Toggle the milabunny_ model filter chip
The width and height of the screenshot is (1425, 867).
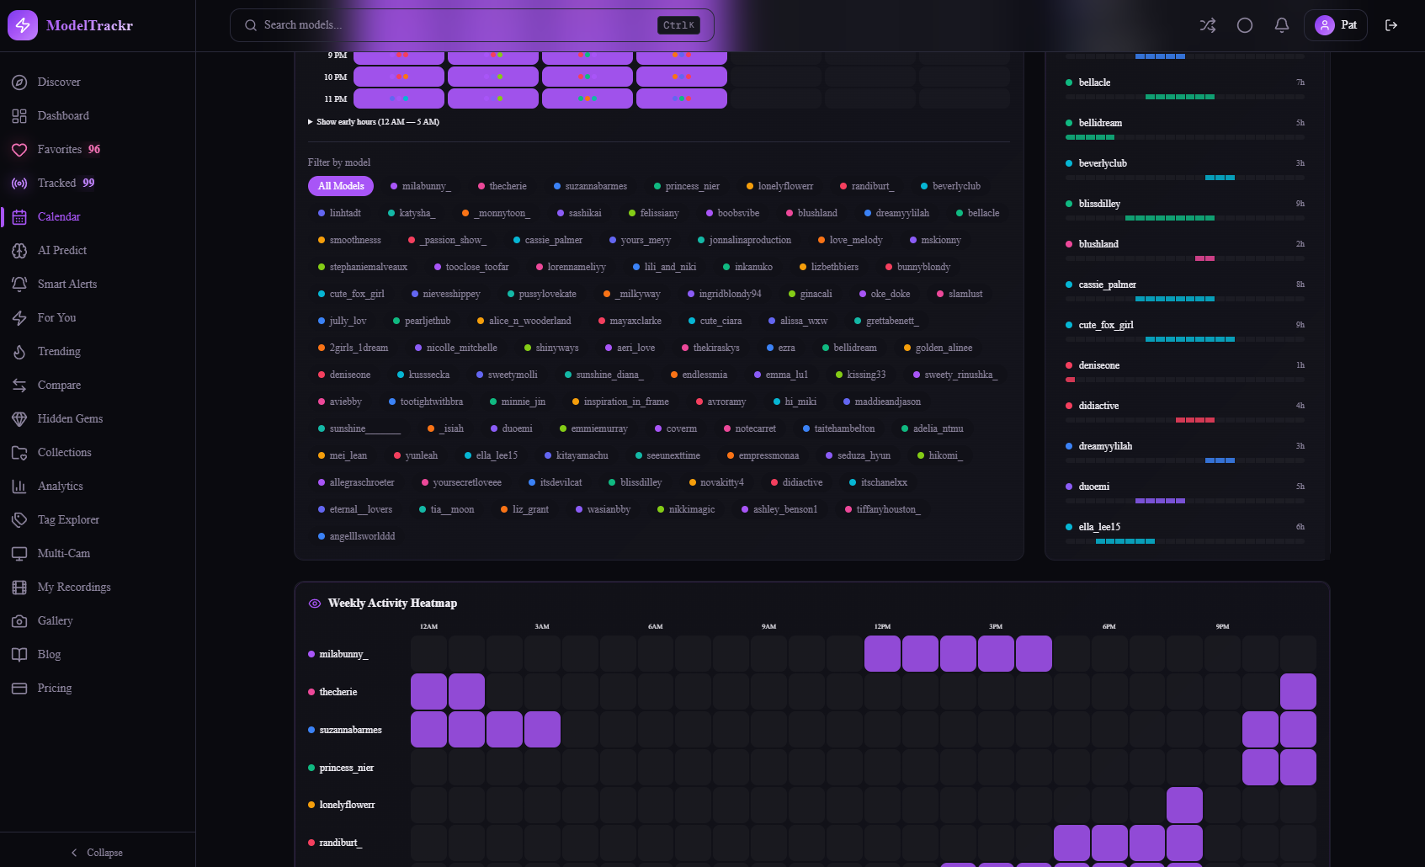click(x=421, y=186)
